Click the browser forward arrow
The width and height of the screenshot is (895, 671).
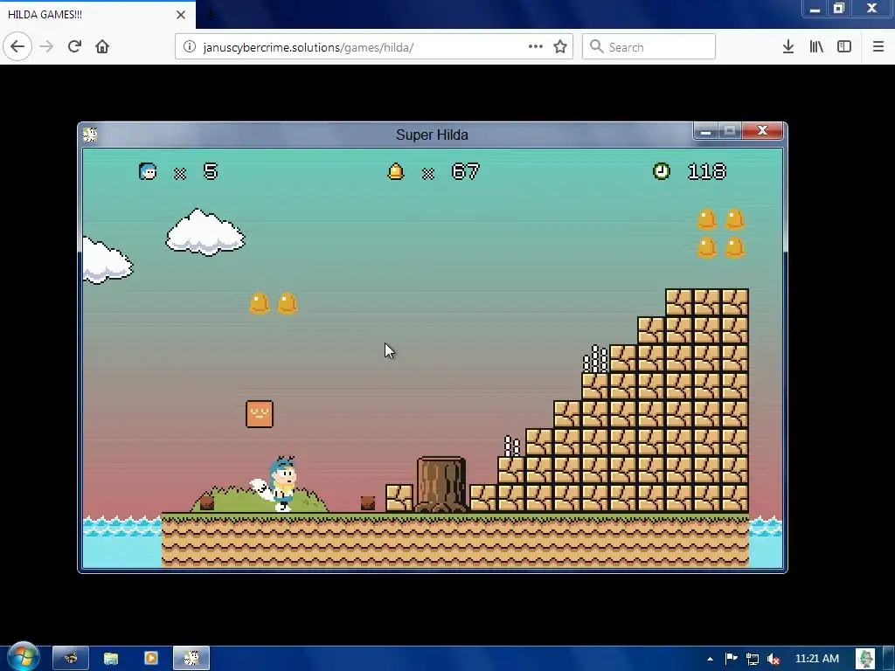point(47,47)
